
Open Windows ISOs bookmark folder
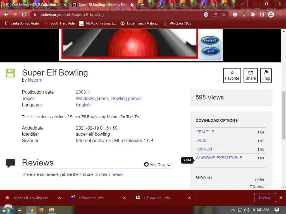177,23
